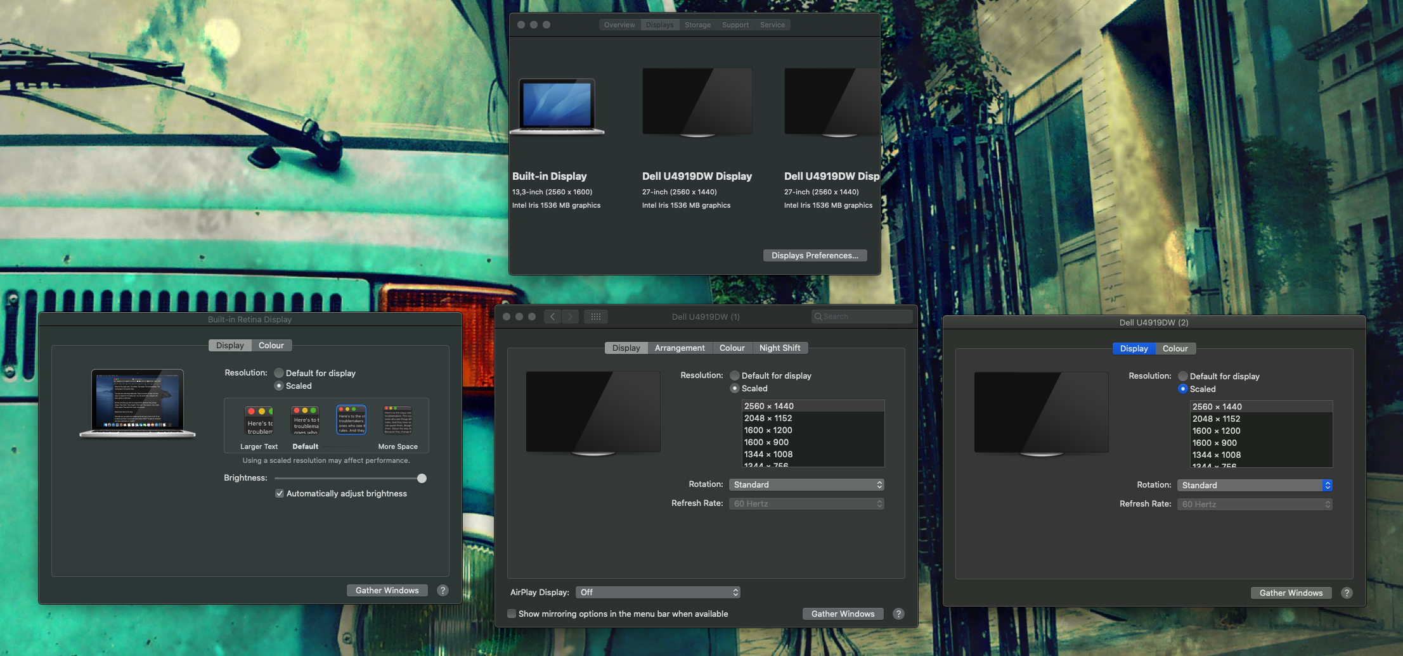Click help button in Built-in Retina Display window
The height and width of the screenshot is (656, 1403).
[x=443, y=590]
